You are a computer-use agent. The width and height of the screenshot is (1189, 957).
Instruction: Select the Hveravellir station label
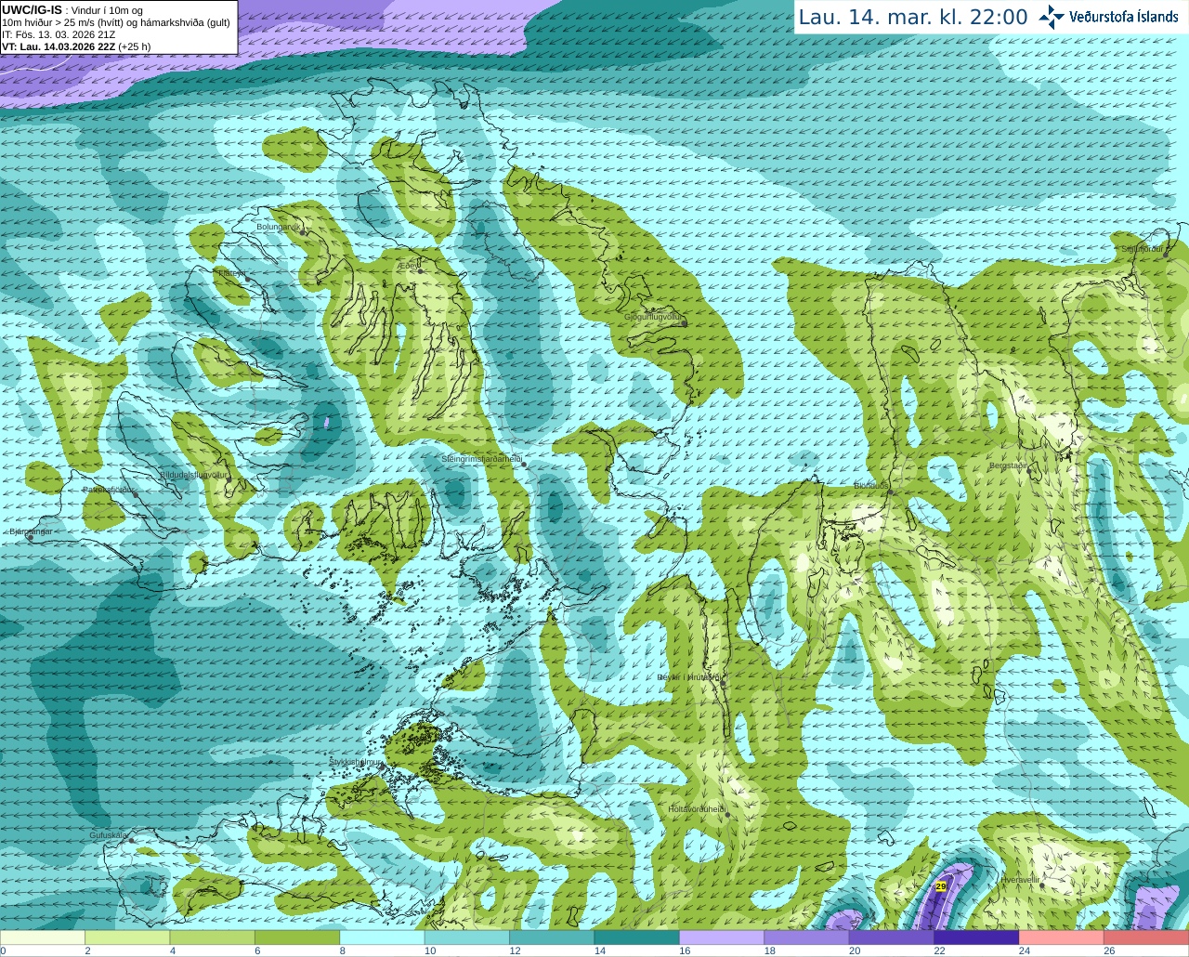1021,879
